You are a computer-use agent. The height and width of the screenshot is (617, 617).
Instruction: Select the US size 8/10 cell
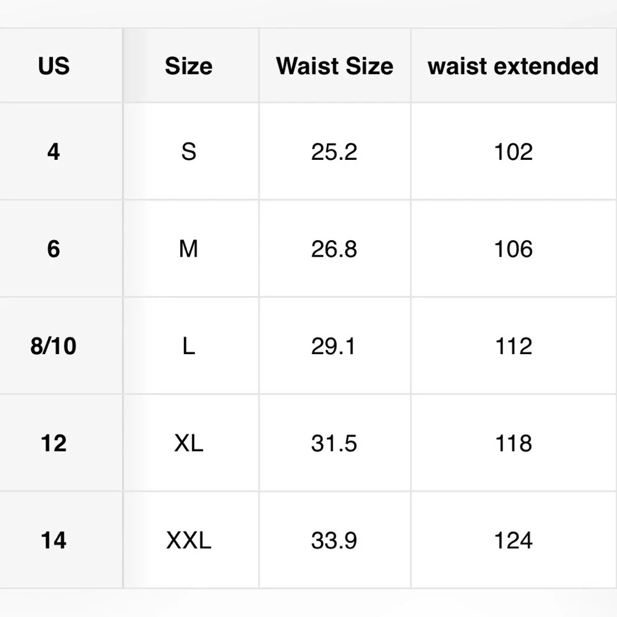[54, 346]
